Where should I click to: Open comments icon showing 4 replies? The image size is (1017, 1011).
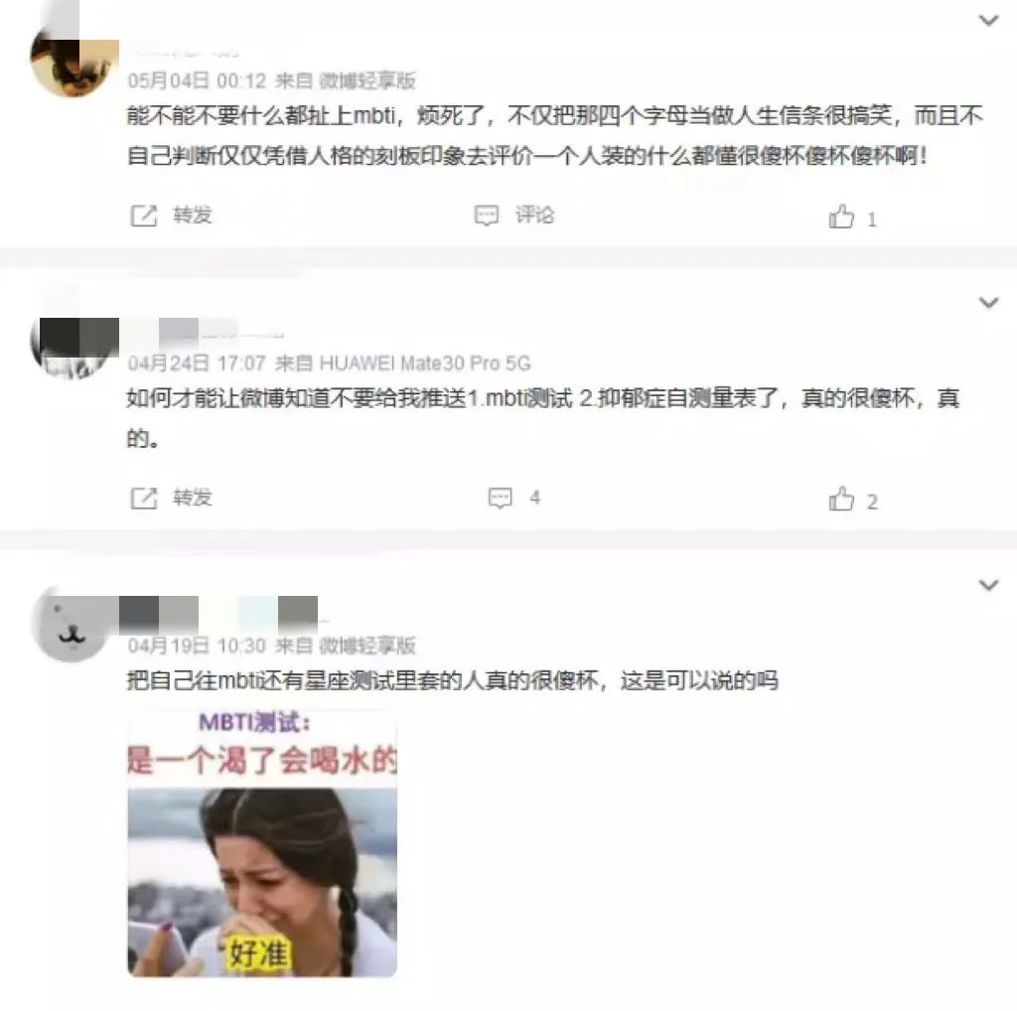[x=501, y=498]
